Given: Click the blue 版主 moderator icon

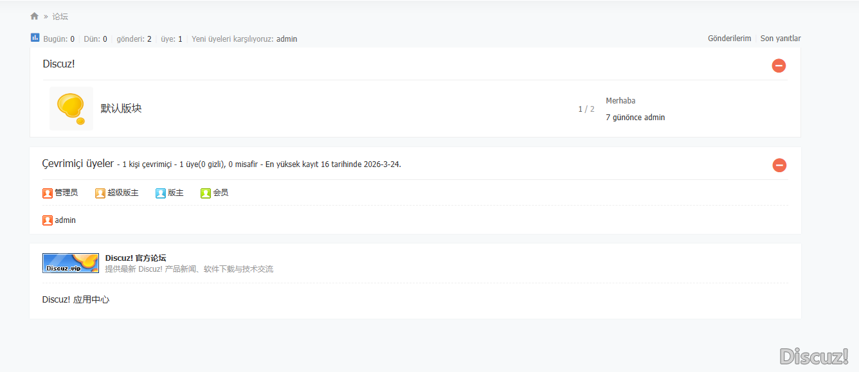Looking at the screenshot, I should (x=161, y=193).
